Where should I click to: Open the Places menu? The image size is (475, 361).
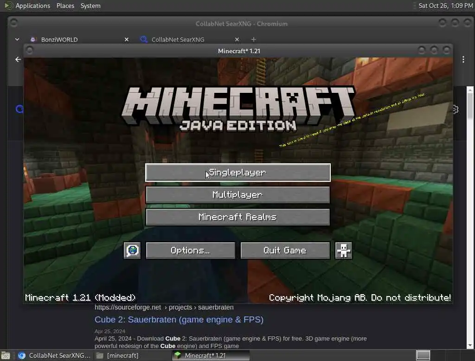pyautogui.click(x=65, y=6)
